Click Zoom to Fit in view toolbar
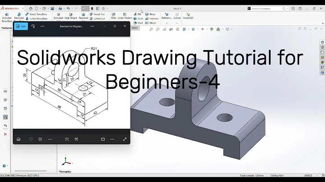325x182 pixels. click(151, 29)
